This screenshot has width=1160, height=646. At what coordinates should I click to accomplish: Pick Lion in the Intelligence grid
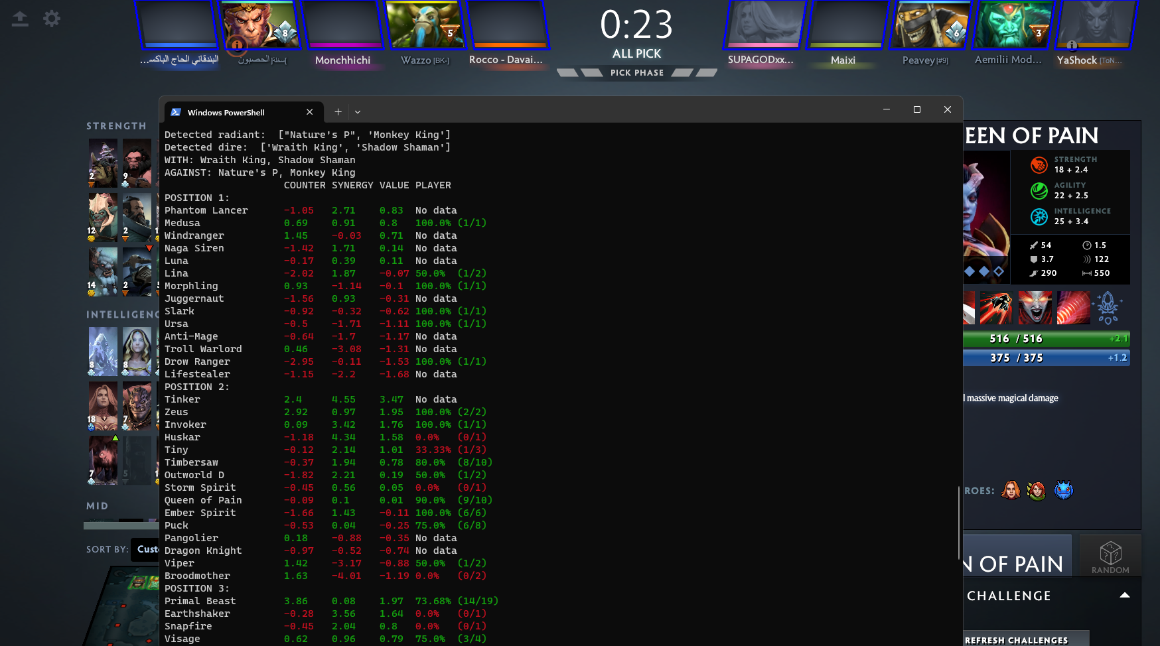coord(137,406)
